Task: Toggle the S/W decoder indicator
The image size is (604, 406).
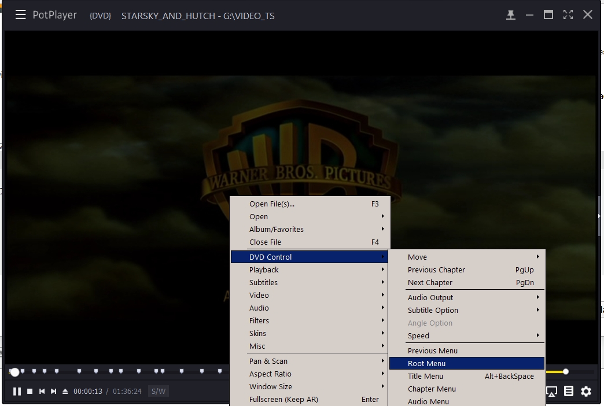Action: tap(159, 392)
